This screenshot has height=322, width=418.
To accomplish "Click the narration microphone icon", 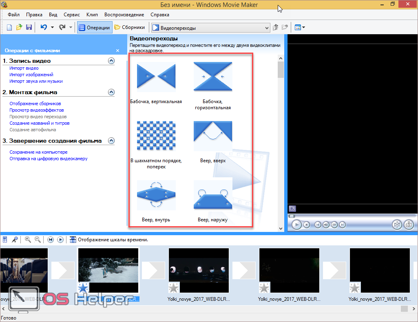I will point(15,240).
